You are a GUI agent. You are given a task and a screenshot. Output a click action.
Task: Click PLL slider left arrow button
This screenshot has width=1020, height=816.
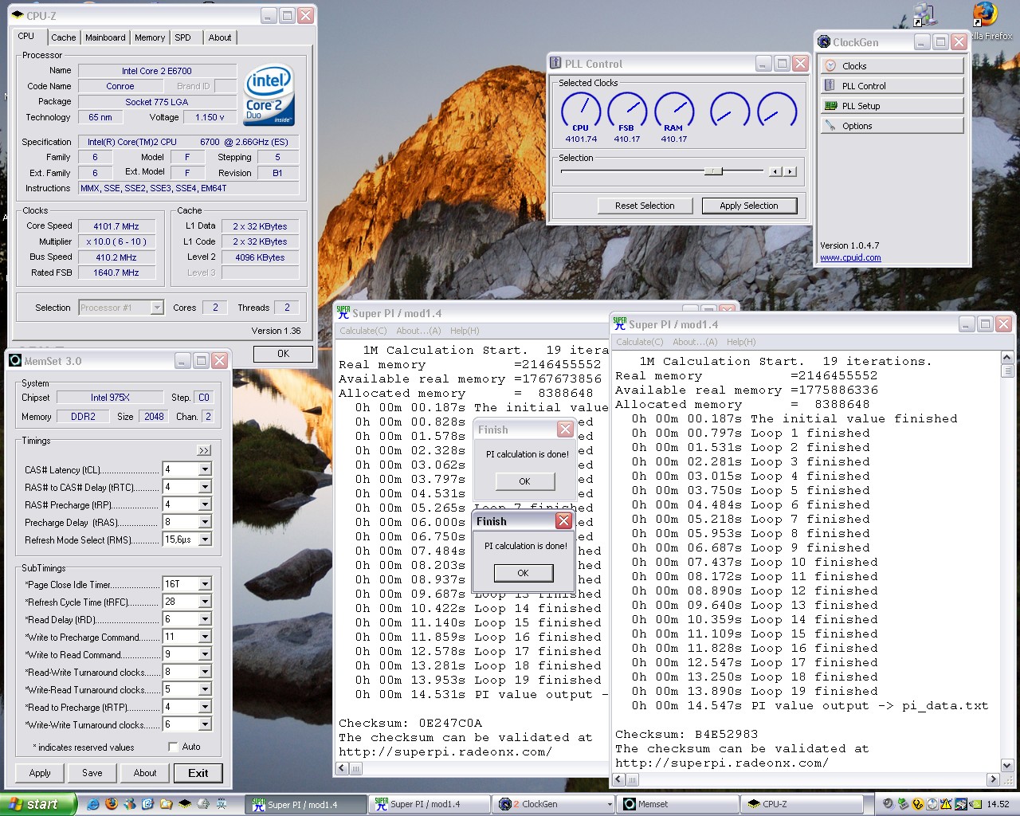coord(775,171)
